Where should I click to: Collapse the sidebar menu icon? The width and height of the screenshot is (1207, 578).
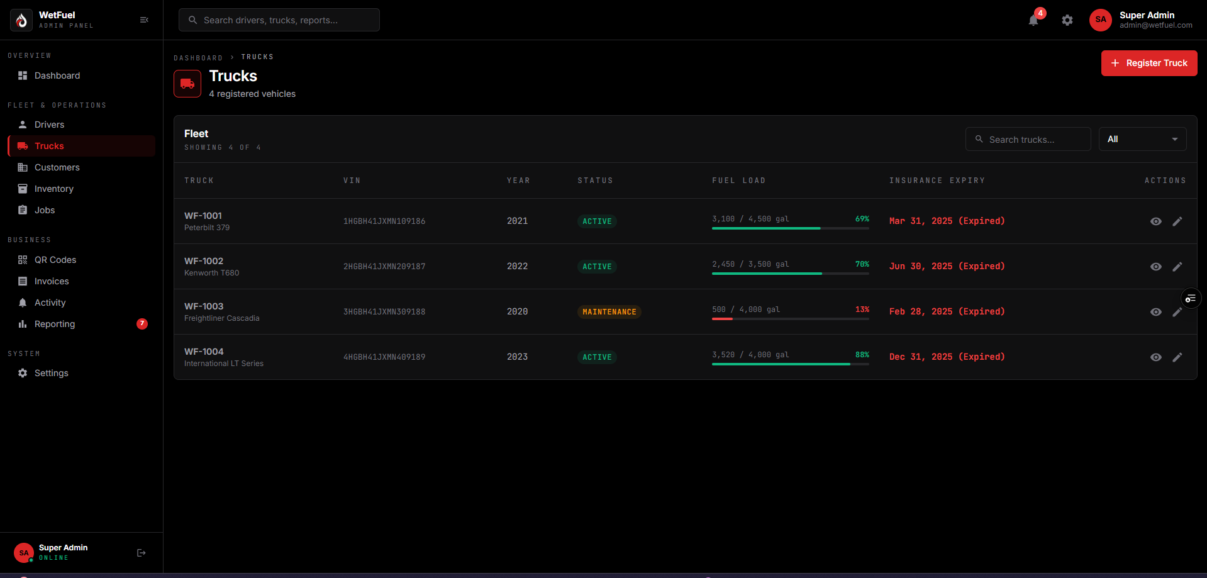tap(144, 20)
